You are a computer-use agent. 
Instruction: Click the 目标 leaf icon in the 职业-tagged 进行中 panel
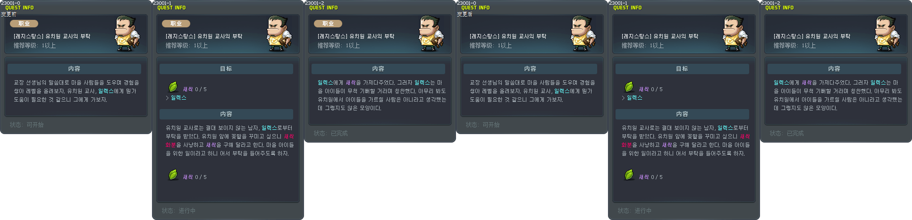click(173, 87)
